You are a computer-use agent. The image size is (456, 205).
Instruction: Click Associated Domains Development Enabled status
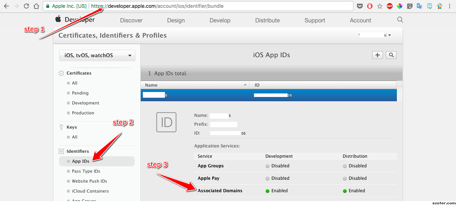[x=277, y=191]
